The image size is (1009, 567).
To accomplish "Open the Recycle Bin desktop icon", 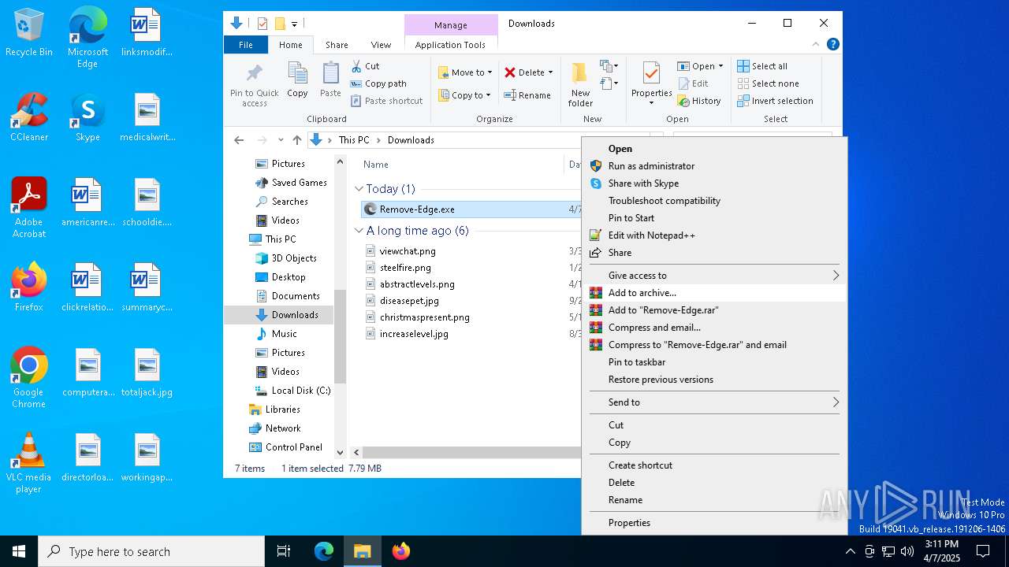I will tap(29, 32).
